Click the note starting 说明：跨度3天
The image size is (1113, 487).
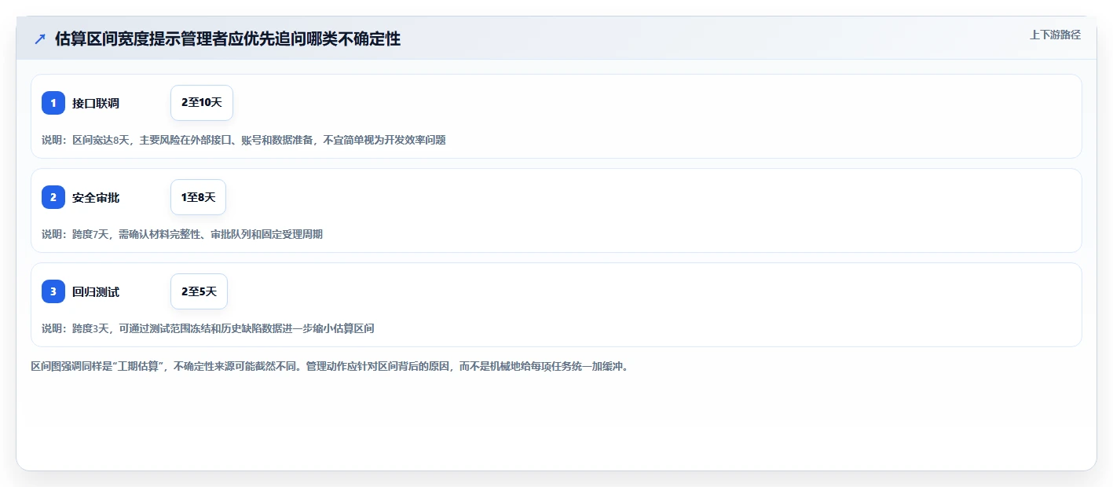pos(208,328)
